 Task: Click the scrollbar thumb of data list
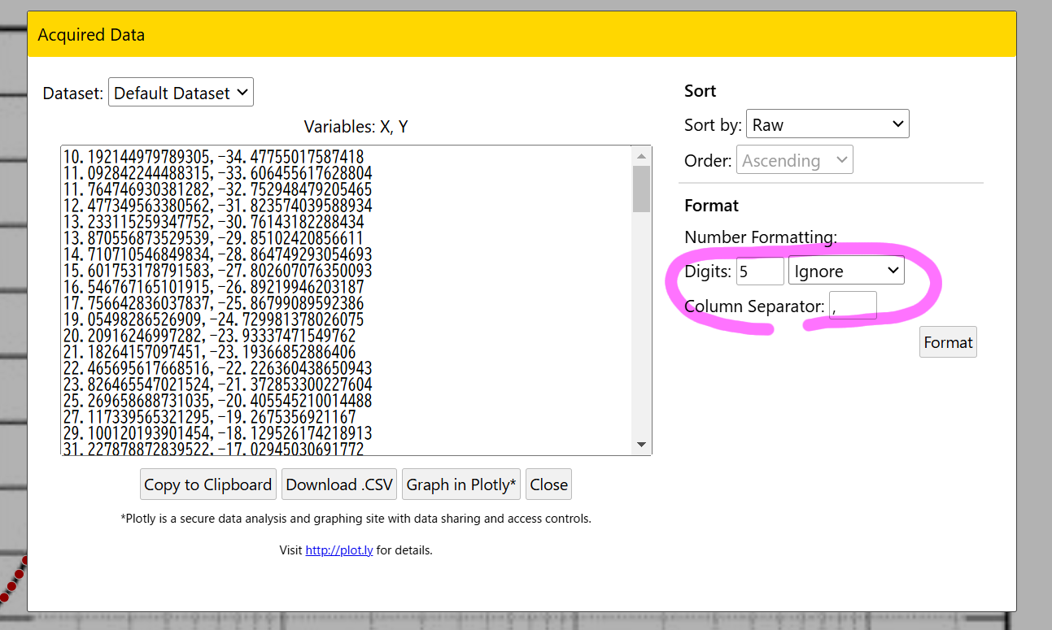coord(641,189)
